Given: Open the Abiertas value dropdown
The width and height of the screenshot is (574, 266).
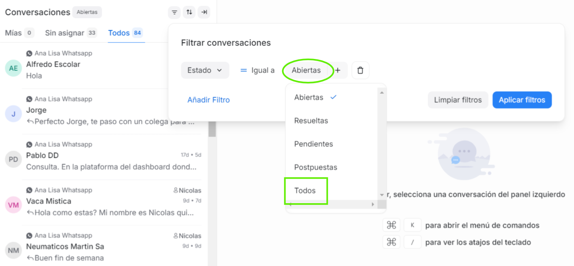Looking at the screenshot, I should point(306,70).
